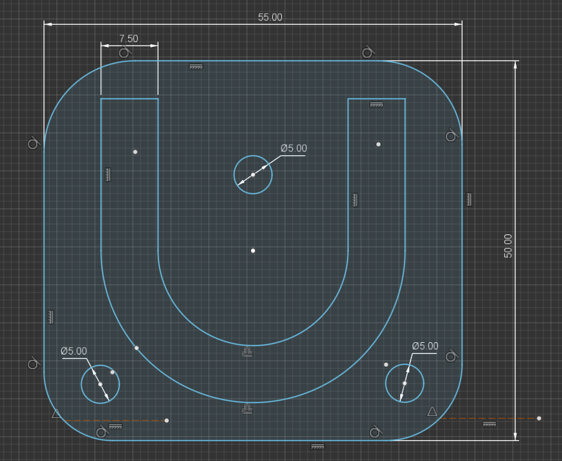Select concentric constraint icon below inner U arc

[247, 352]
